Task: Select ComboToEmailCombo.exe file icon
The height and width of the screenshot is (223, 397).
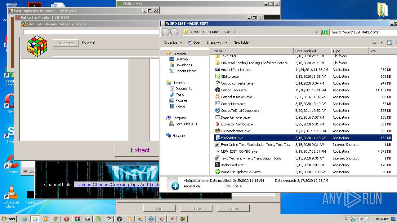Action: pyautogui.click(x=217, y=111)
